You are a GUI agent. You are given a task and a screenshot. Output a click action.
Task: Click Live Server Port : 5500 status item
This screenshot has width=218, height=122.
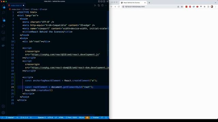pos(71,118)
